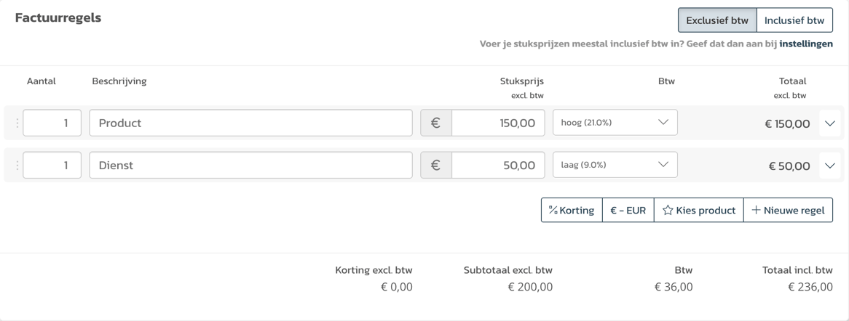Click the 150,00 stuksprijs field
The width and height of the screenshot is (849, 321).
[498, 123]
